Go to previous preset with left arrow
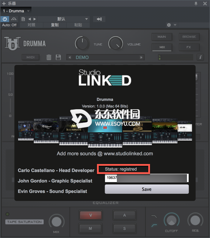The image size is (210, 238). click(30, 19)
